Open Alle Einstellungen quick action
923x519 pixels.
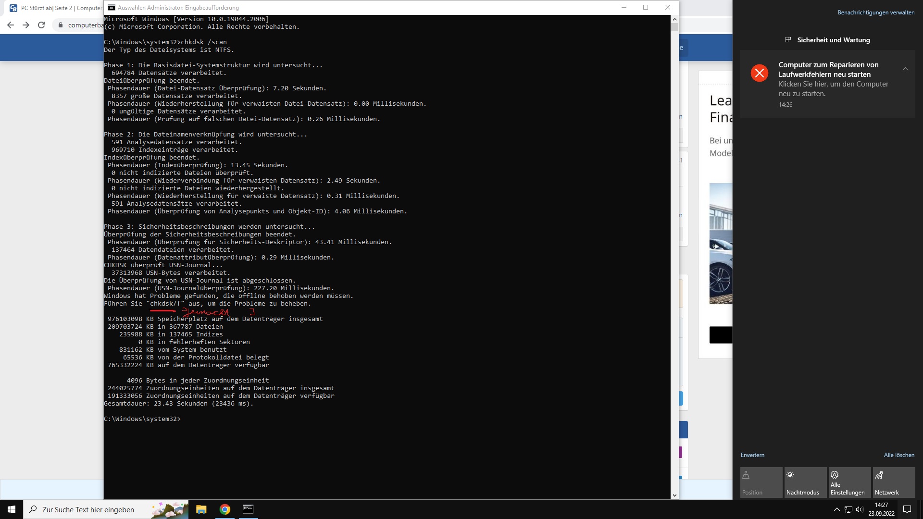coord(849,482)
